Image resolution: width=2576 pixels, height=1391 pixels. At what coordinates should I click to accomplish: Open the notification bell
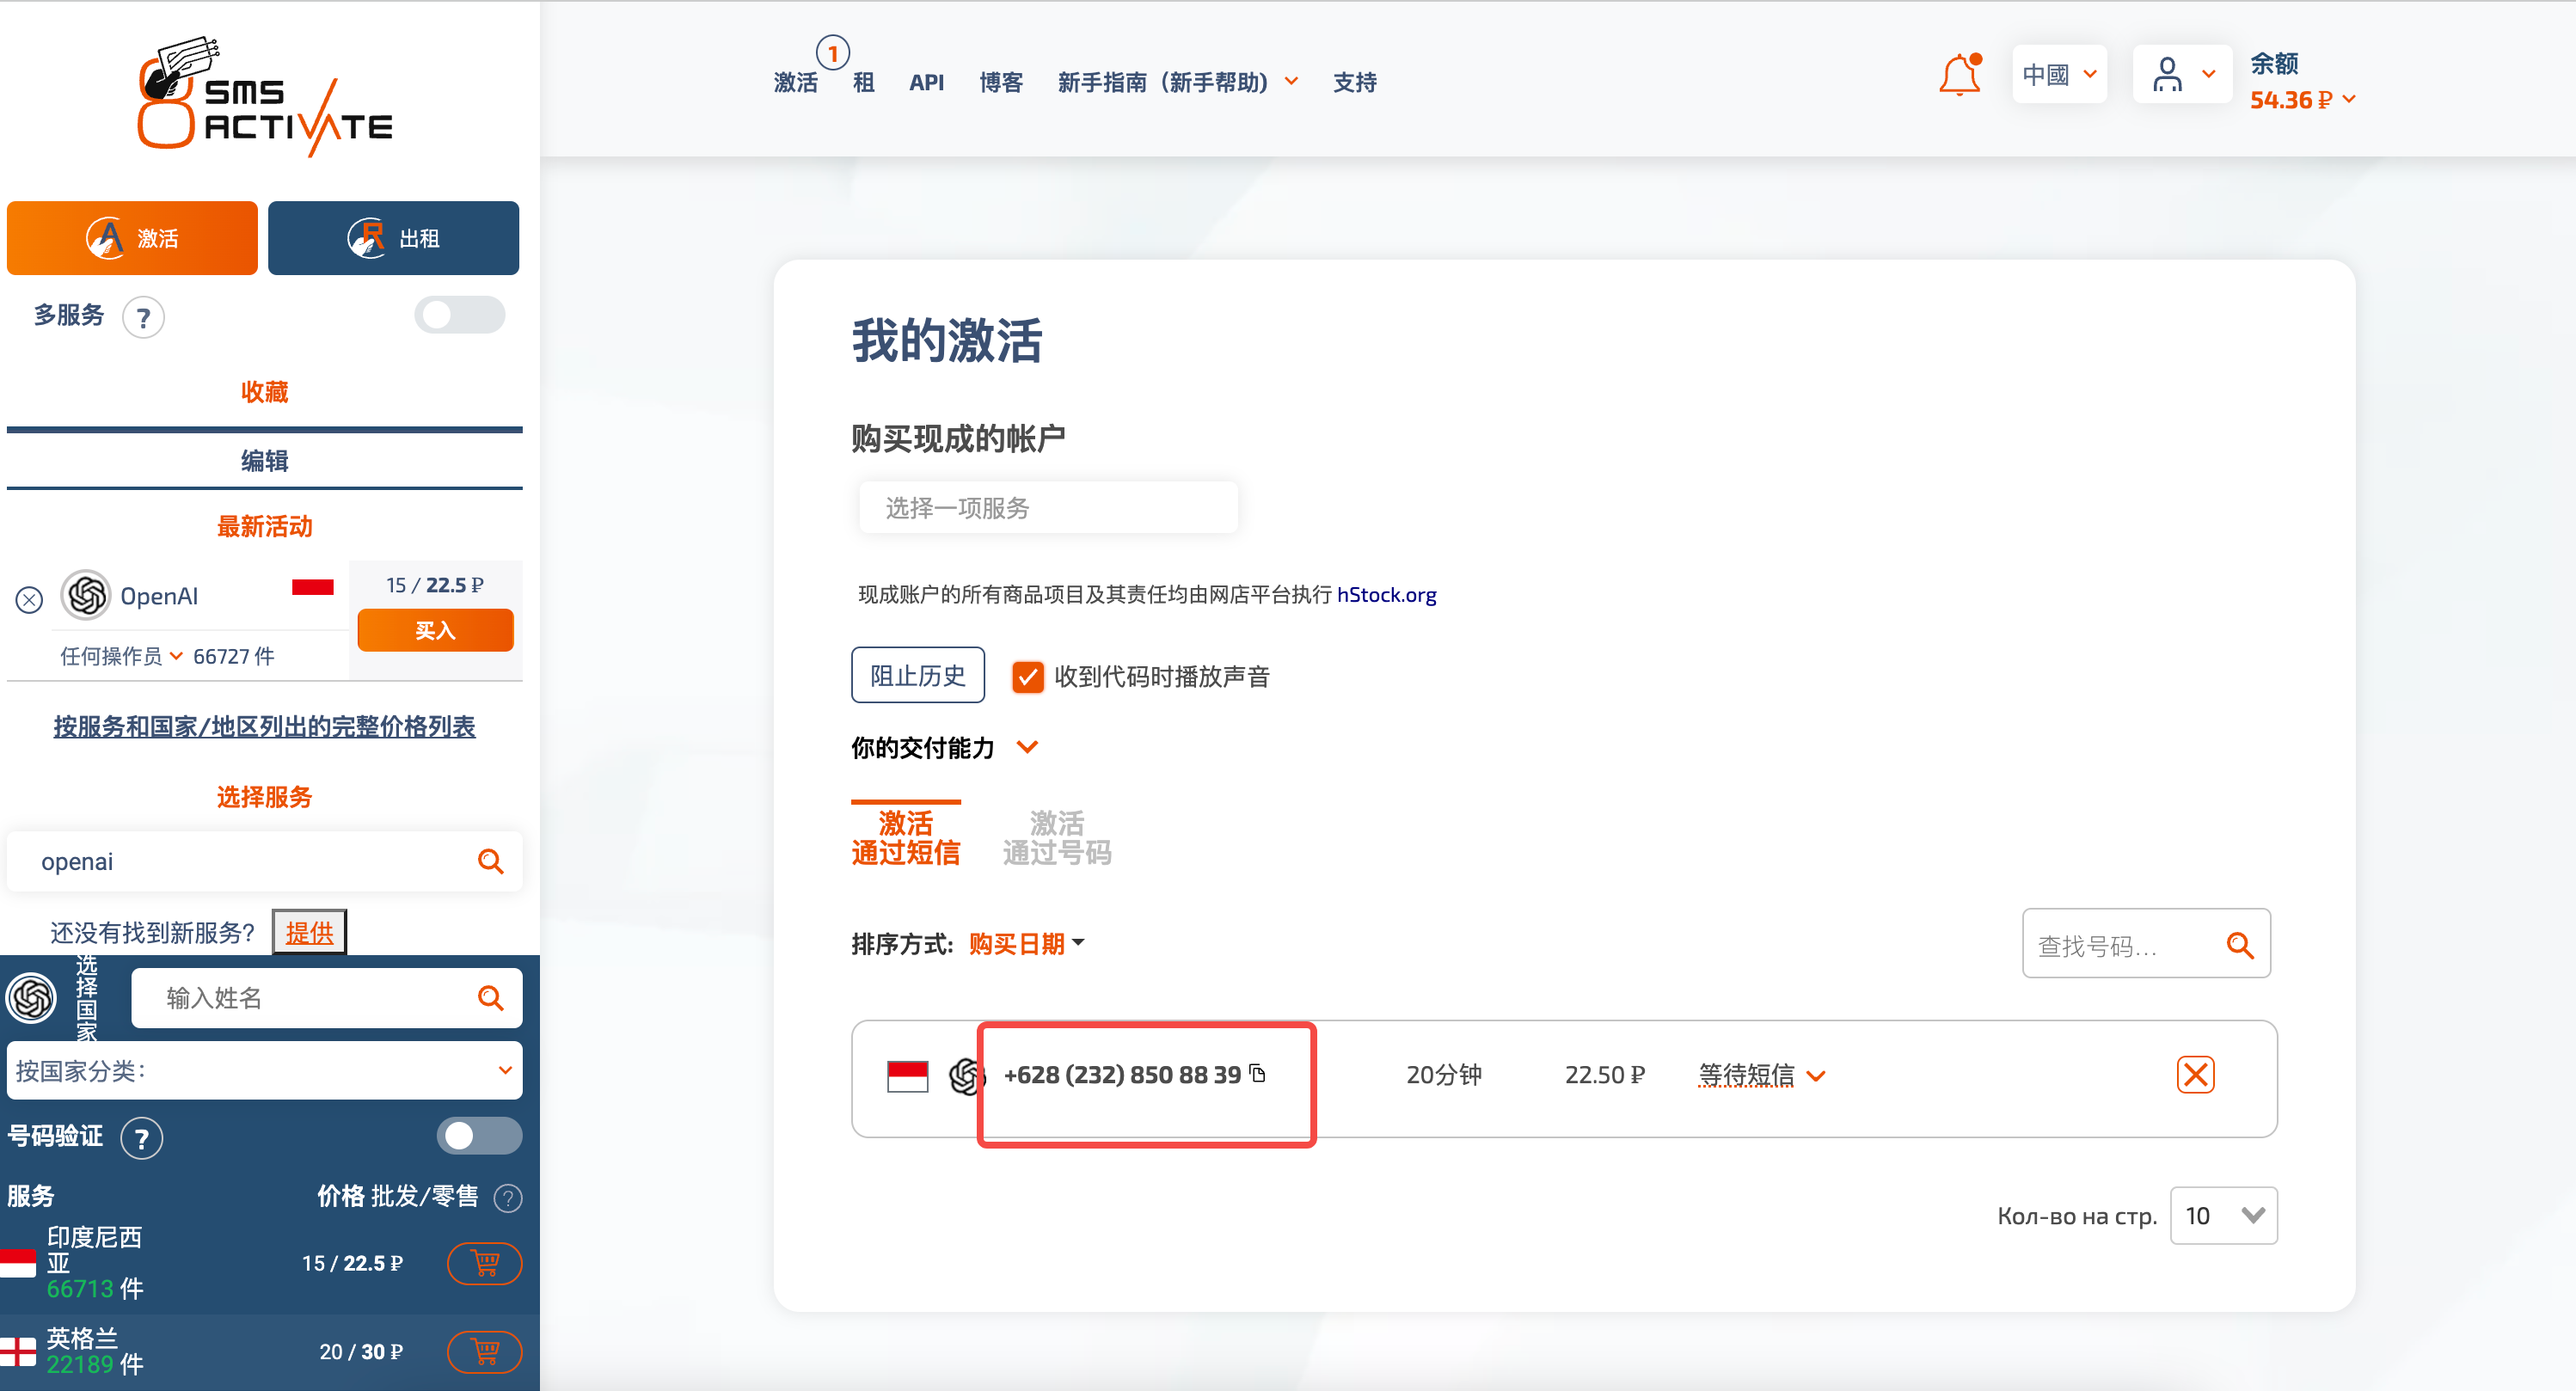[x=1959, y=76]
